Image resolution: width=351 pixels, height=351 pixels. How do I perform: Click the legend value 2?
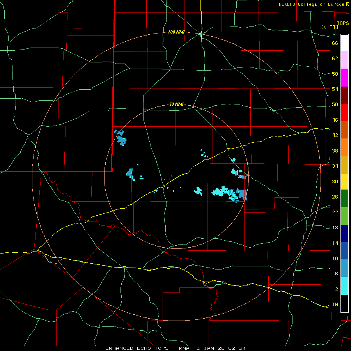pos(337,289)
